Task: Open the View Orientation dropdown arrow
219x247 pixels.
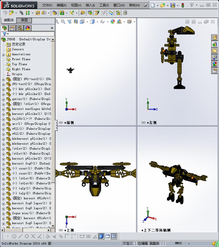Action: [x=87, y=22]
